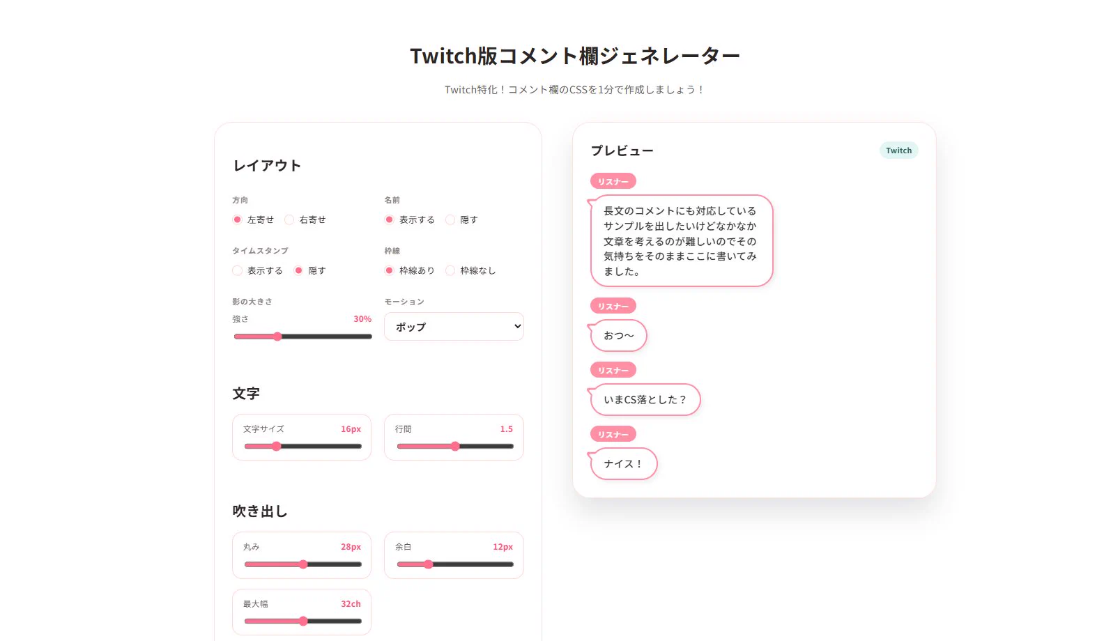Click the 30% shadow strength value

[362, 319]
